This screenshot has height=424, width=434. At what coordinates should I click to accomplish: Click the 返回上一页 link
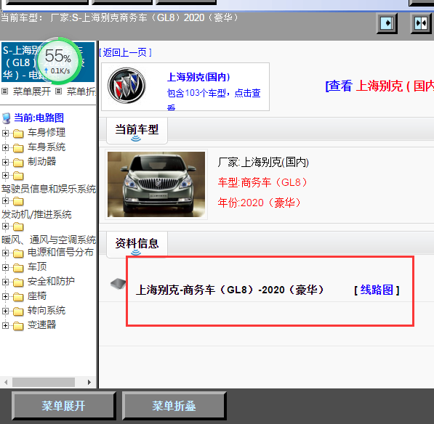(125, 52)
